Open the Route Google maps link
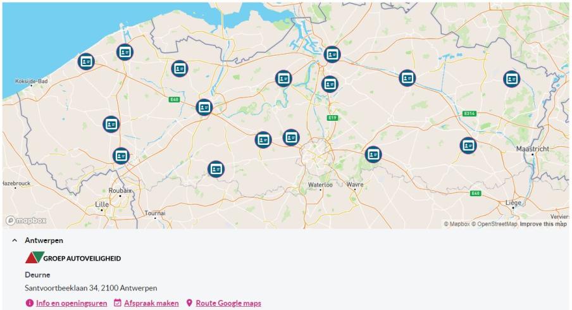The width and height of the screenshot is (572, 310). (228, 303)
